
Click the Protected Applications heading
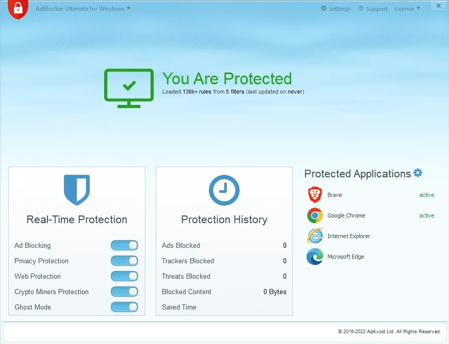(357, 174)
